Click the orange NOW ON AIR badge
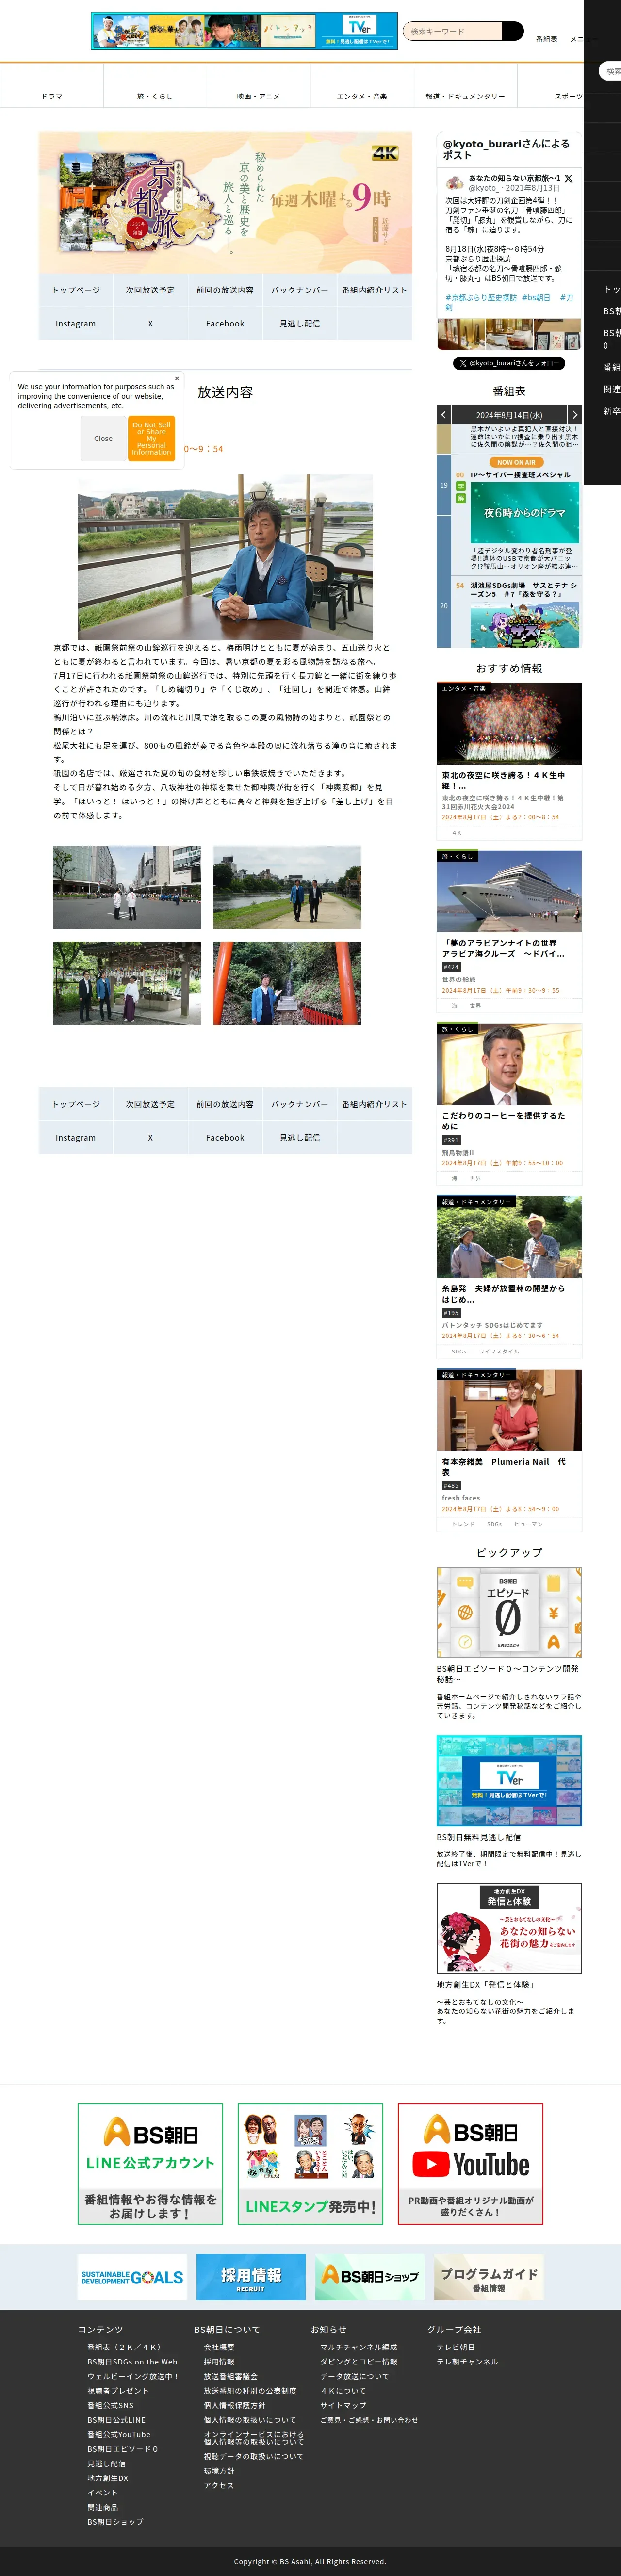This screenshot has height=2576, width=621. pos(516,462)
